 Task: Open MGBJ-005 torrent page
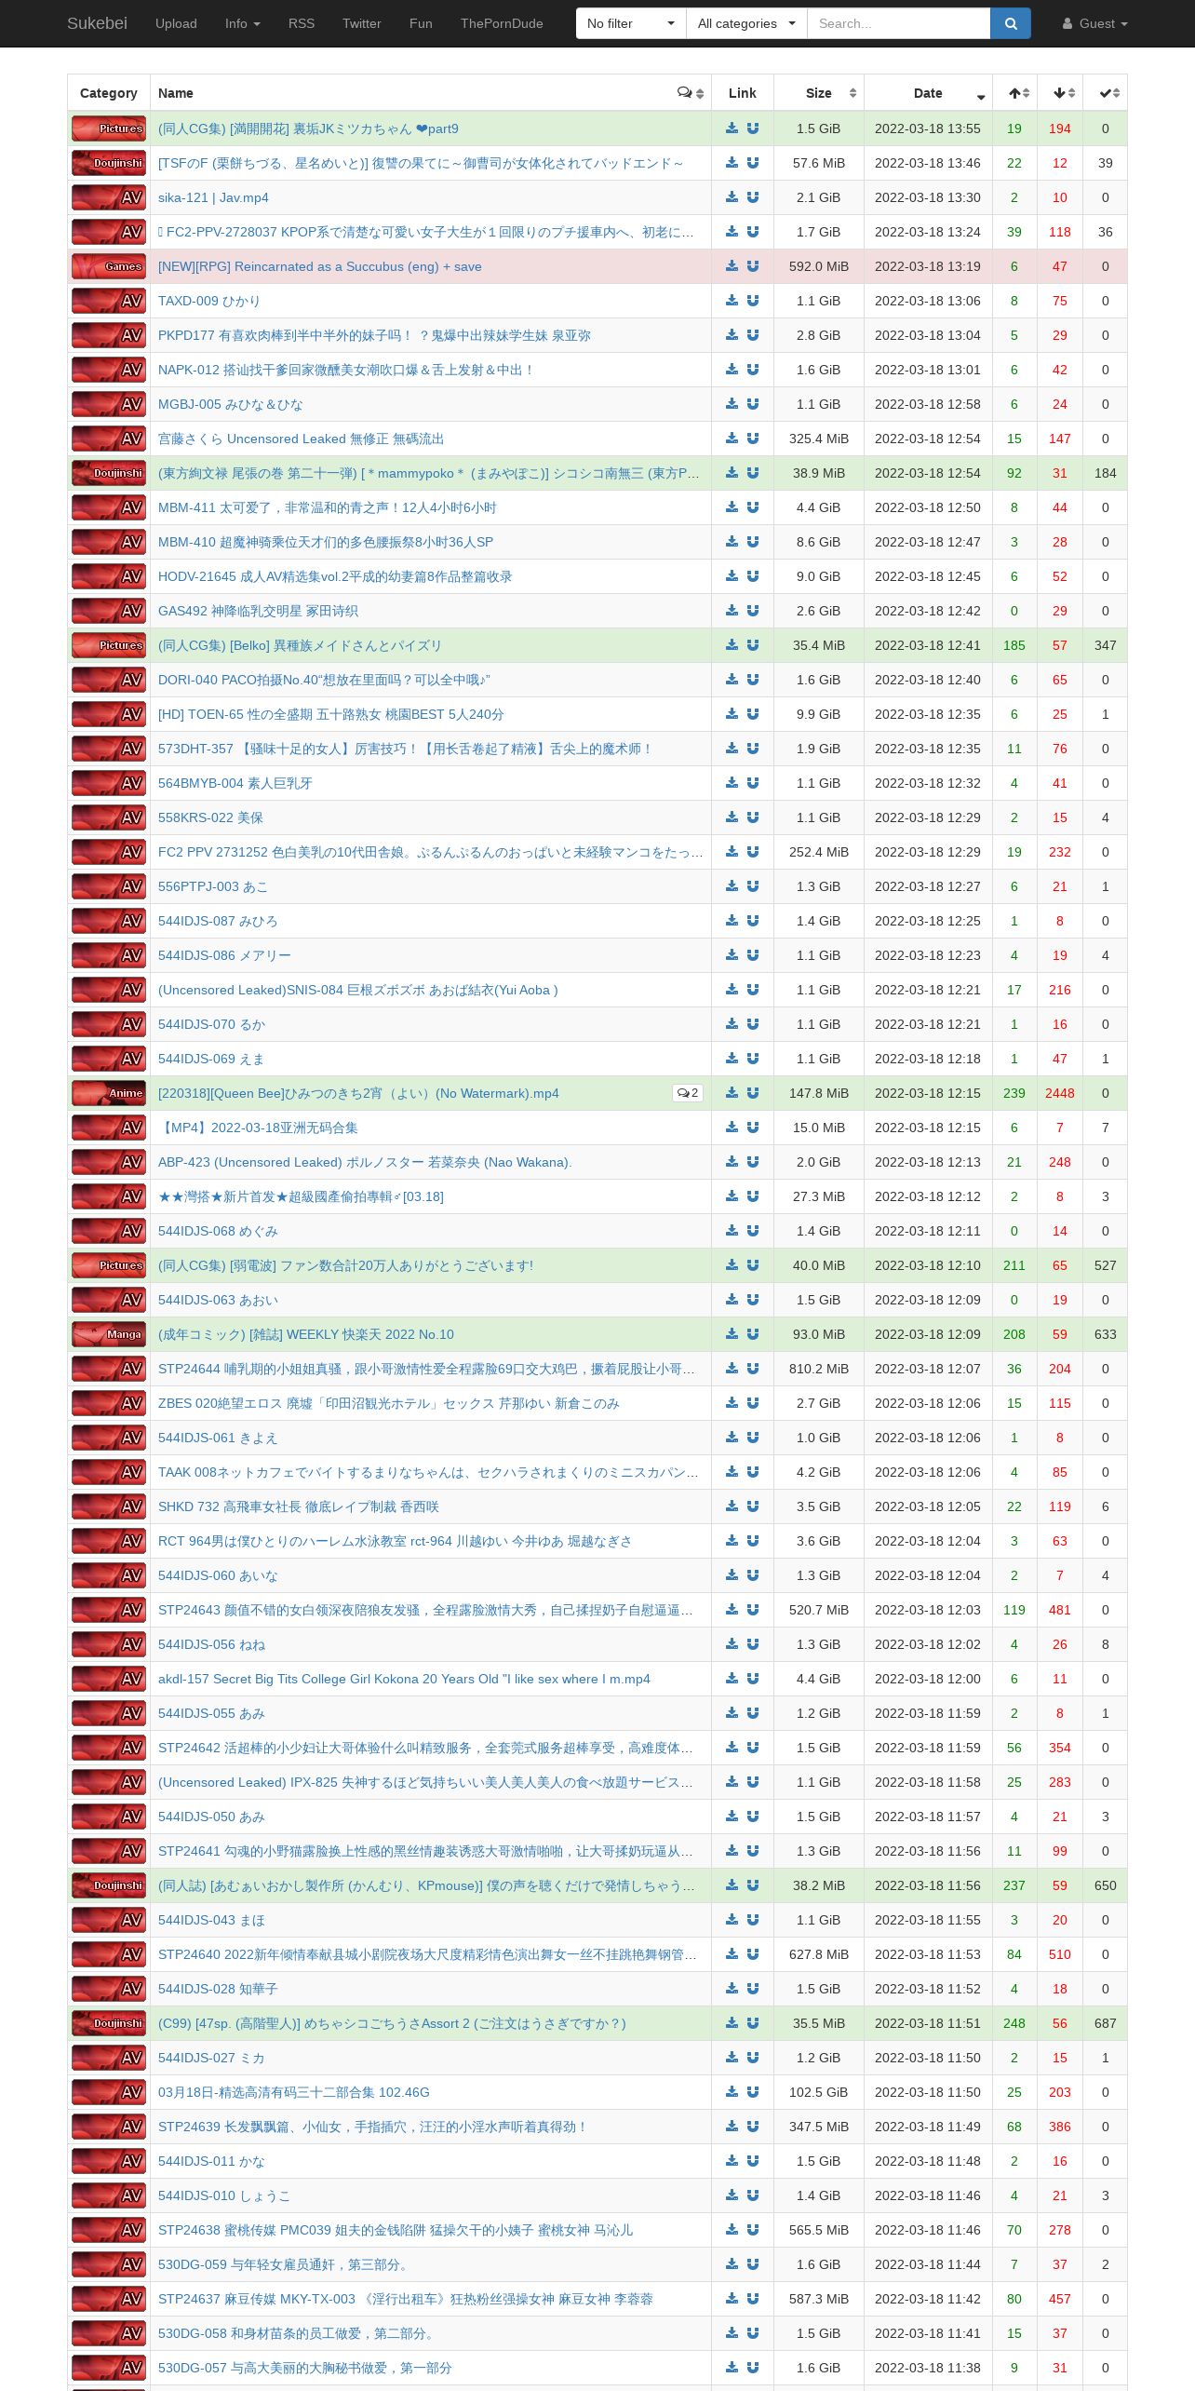[x=231, y=404]
